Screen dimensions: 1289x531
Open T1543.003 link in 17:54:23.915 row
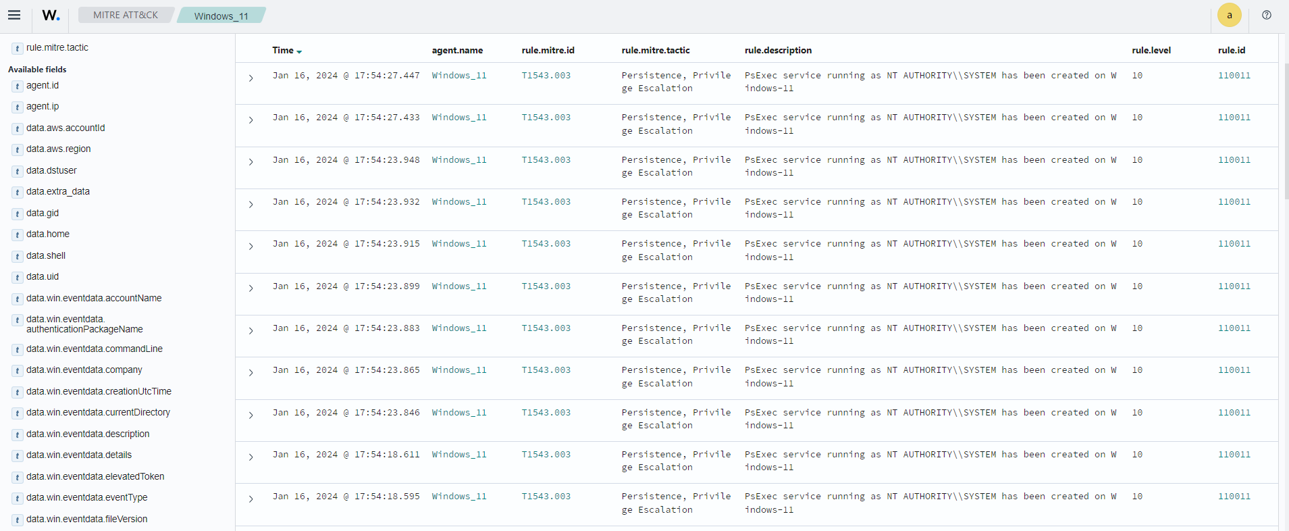tap(546, 244)
